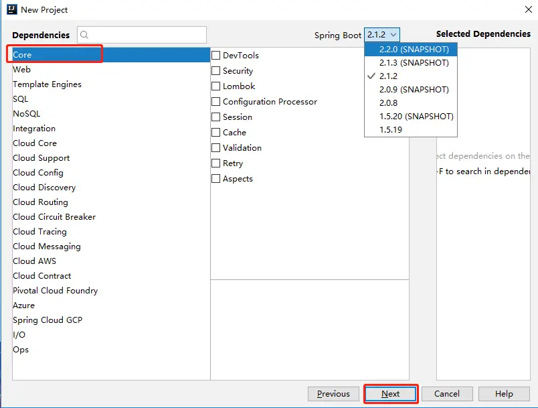Choose the NoSQL category
Screen dimensions: 538x408
tap(111, 114)
